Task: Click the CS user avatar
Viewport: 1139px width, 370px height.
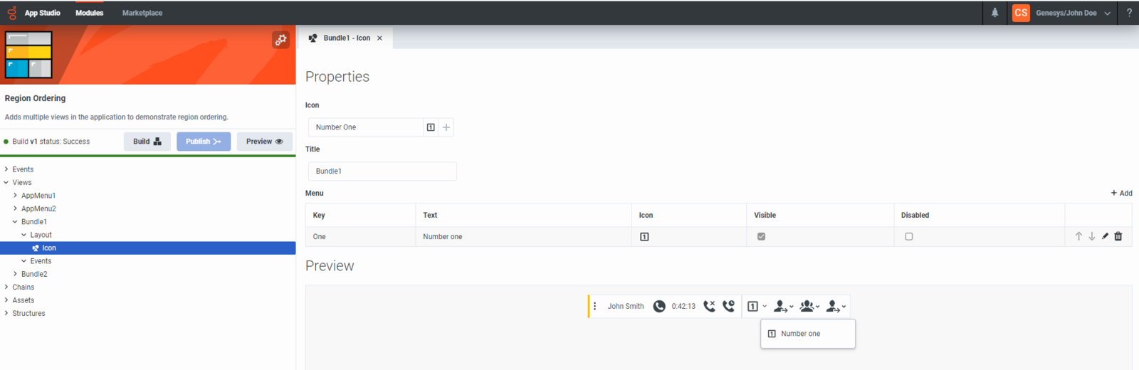Action: tap(1021, 13)
